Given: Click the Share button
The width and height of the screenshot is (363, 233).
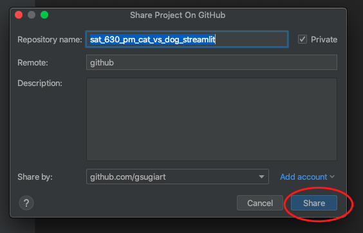Looking at the screenshot, I should pyautogui.click(x=314, y=203).
